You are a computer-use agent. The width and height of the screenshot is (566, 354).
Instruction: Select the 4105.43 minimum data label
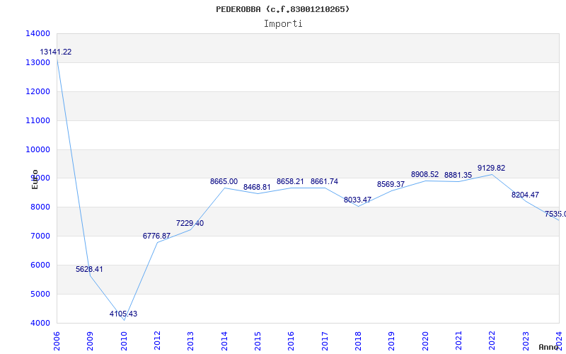(123, 314)
